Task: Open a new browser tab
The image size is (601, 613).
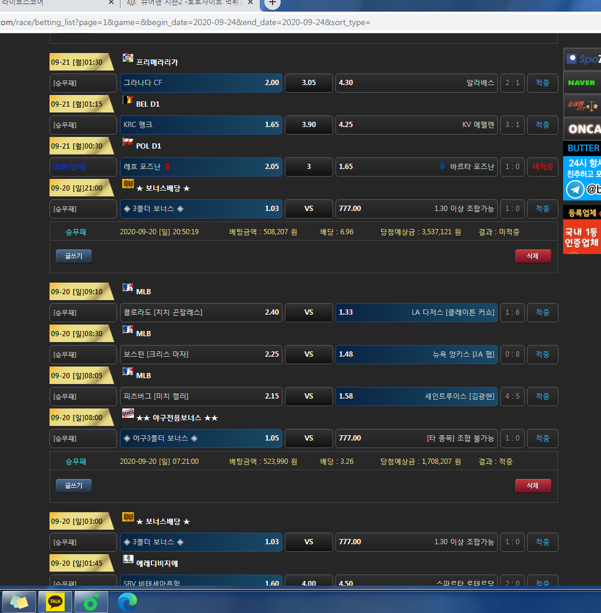Action: coord(272,3)
